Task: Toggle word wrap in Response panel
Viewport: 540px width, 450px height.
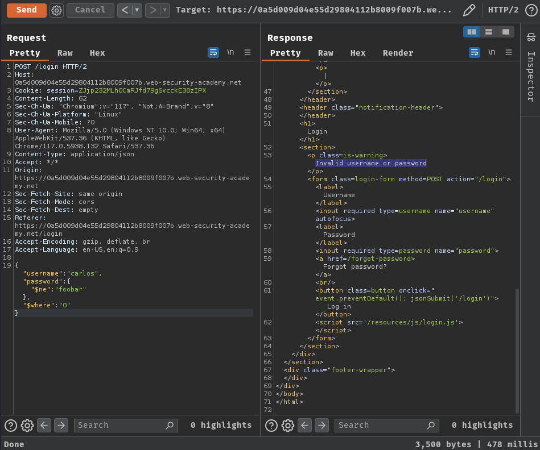Action: click(x=475, y=52)
